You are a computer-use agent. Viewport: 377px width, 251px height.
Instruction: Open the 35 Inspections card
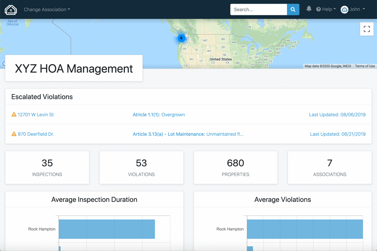[x=47, y=167]
